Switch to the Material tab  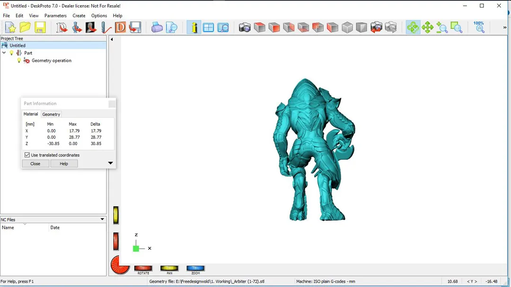31,114
